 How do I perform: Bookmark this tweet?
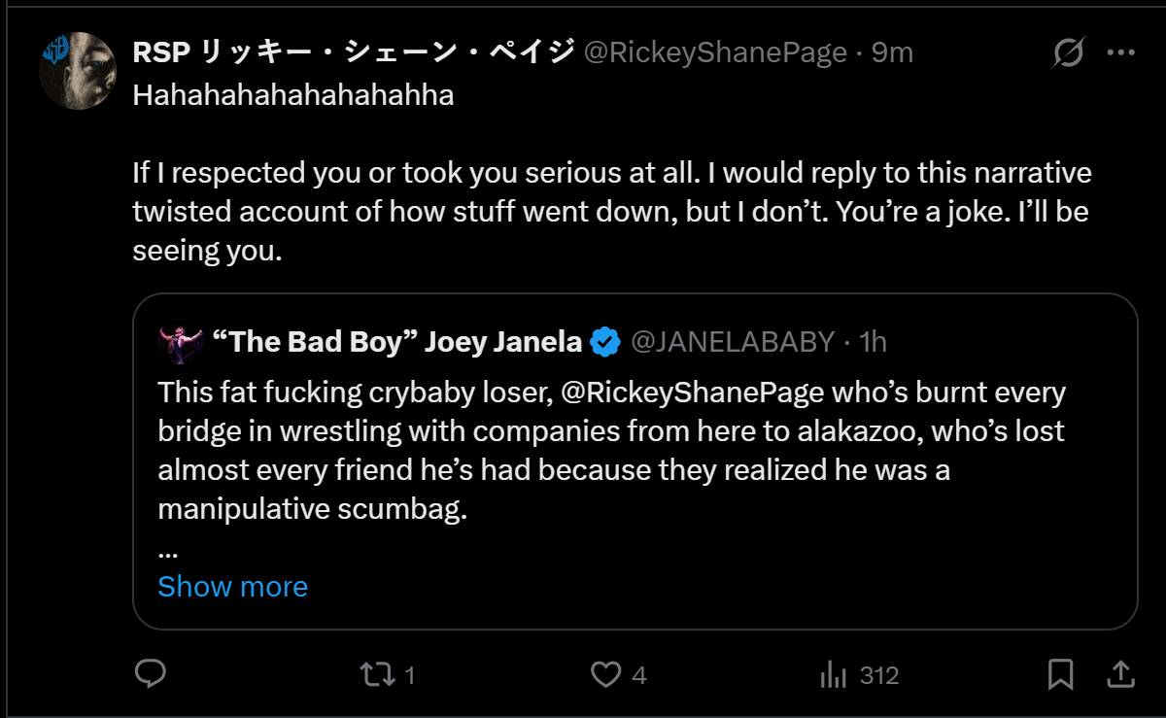point(1060,674)
